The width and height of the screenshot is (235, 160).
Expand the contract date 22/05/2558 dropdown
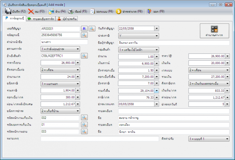[156, 28]
